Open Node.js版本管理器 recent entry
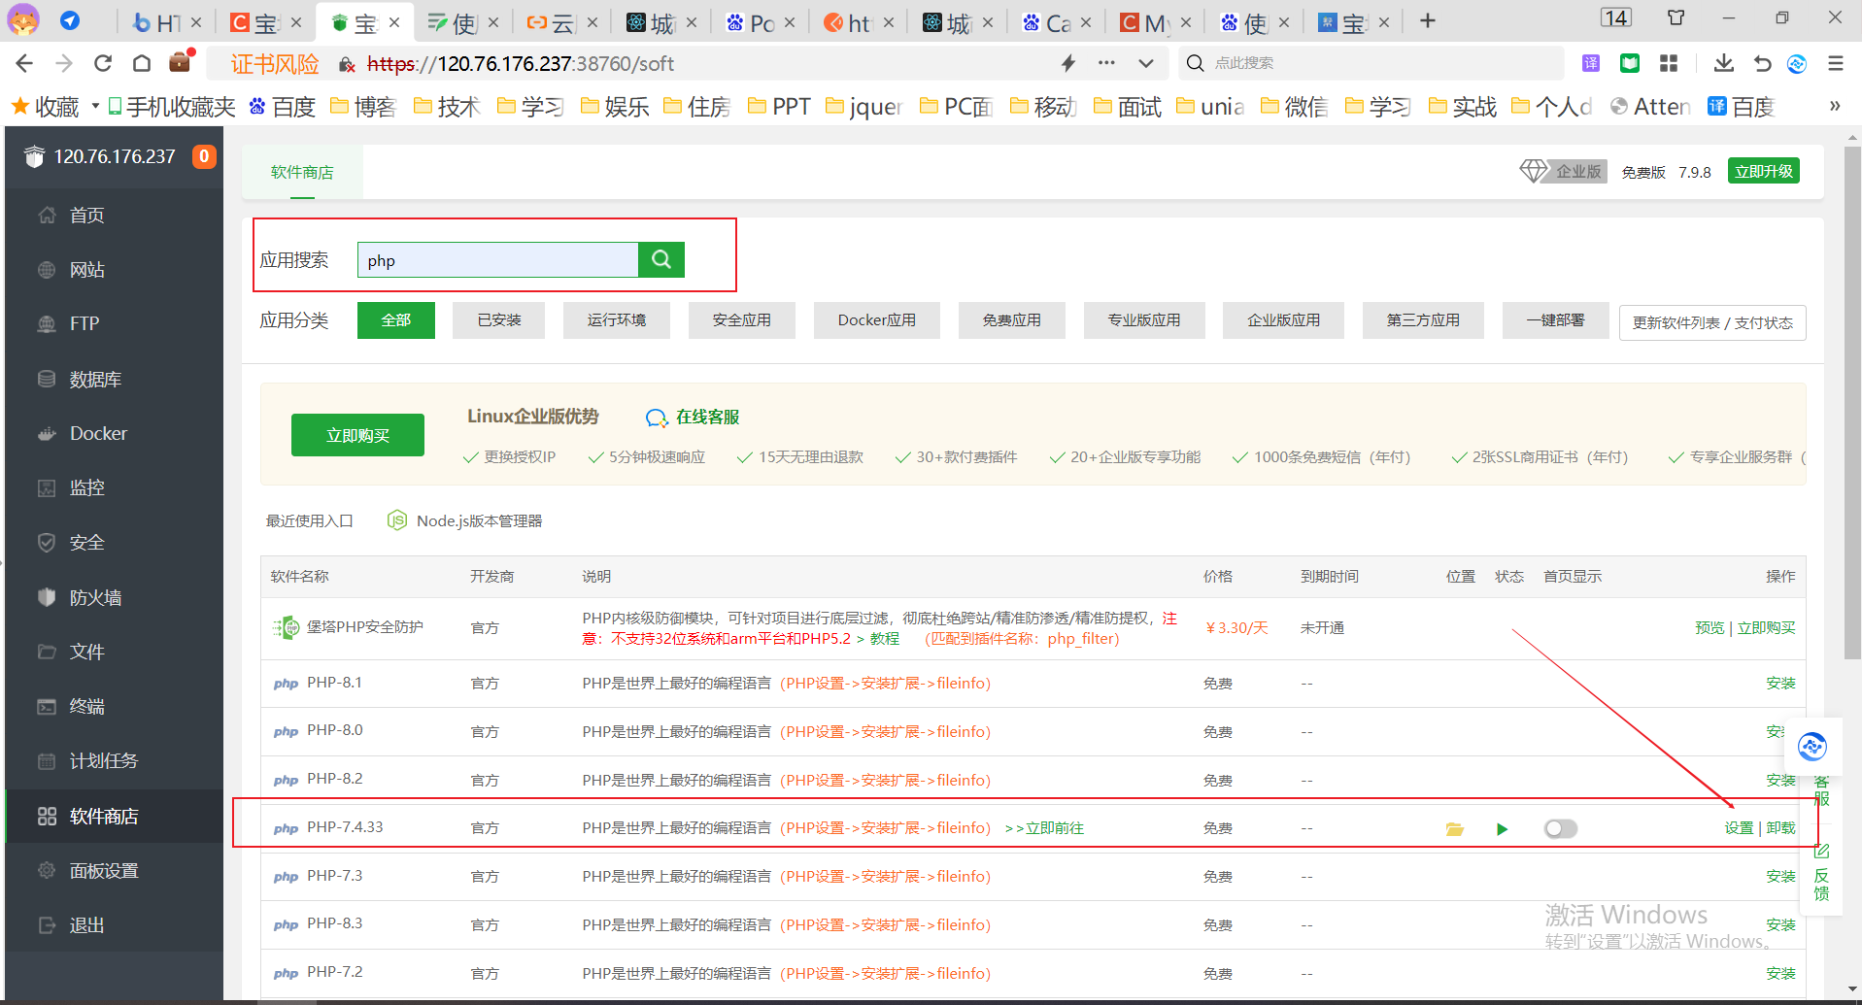This screenshot has height=1005, width=1862. [465, 520]
